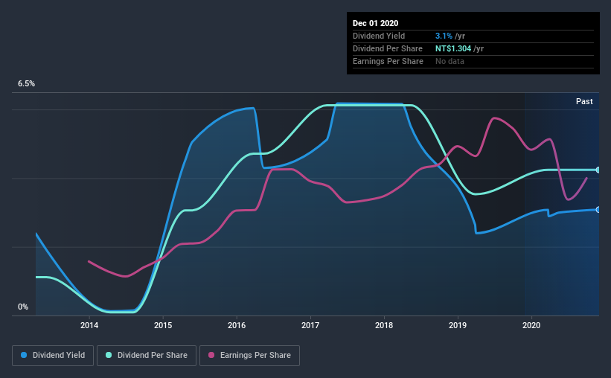Viewport: 611px width, 378px height.
Task: Click the 2014 x-axis label
Action: pyautogui.click(x=89, y=325)
